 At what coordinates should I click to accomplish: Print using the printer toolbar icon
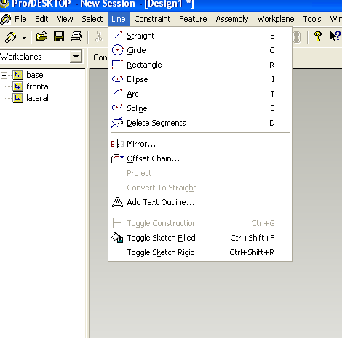pyautogui.click(x=76, y=37)
